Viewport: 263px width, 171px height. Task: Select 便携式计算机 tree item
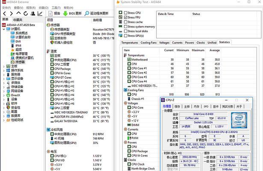(22, 58)
